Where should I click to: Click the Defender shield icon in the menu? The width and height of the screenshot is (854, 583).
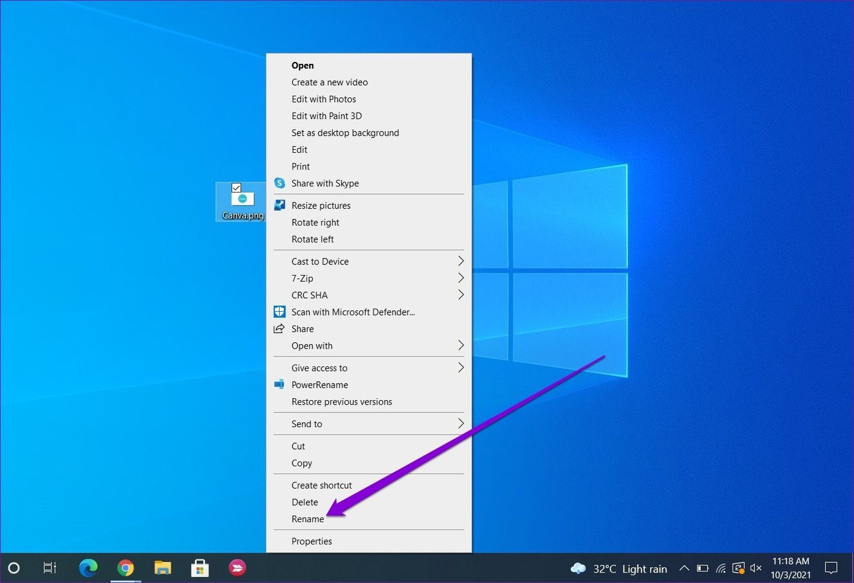279,312
